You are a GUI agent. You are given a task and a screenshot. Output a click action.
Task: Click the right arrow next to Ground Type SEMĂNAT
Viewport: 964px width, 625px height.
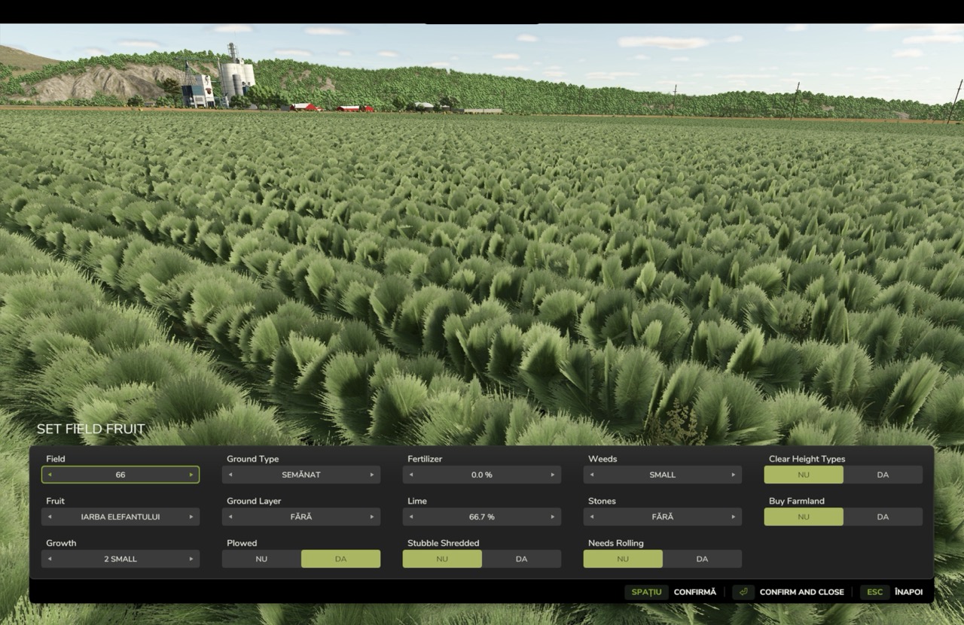(372, 475)
